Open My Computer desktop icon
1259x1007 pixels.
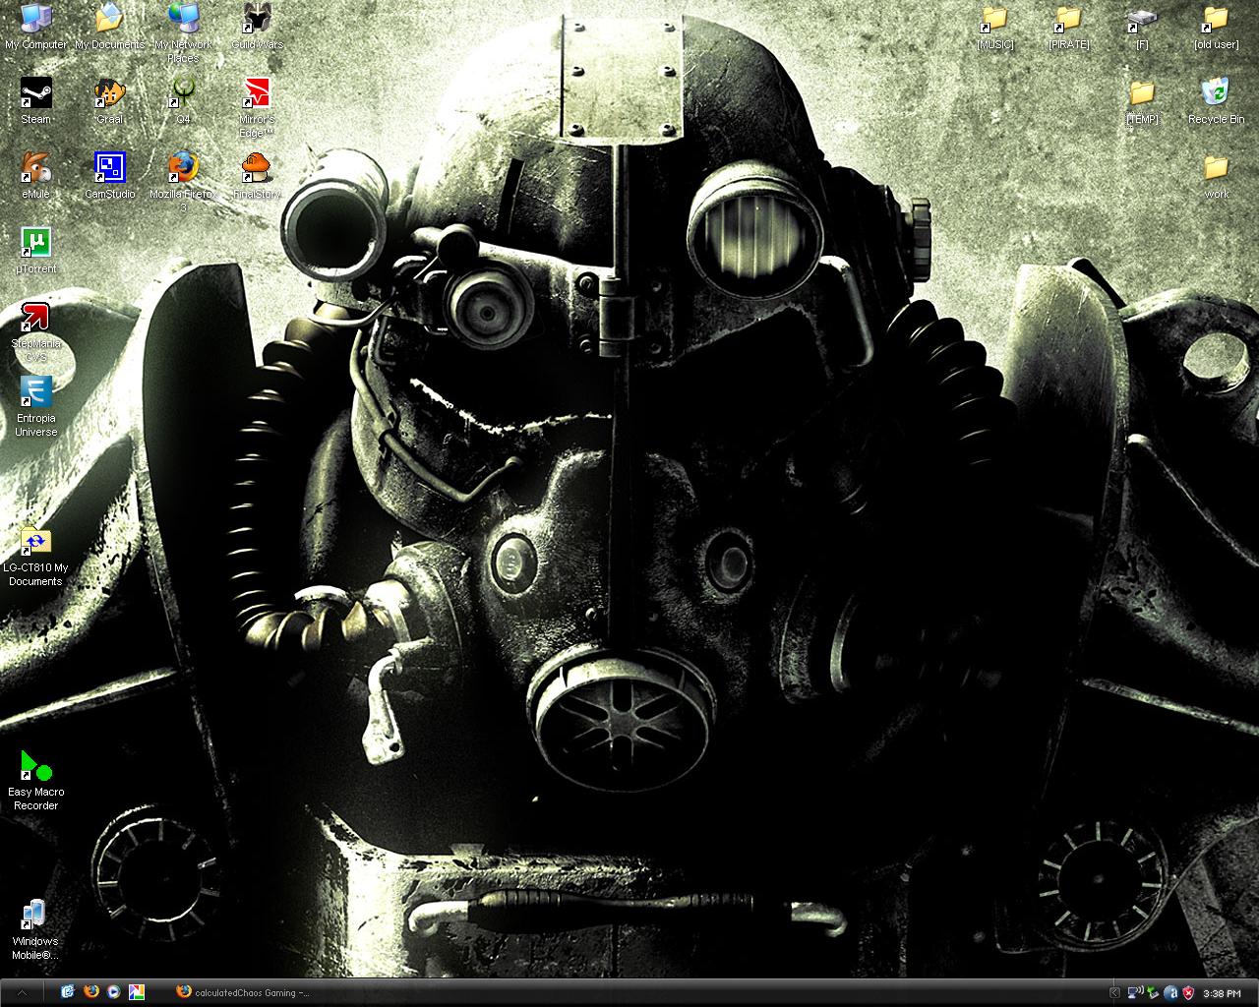[36, 27]
